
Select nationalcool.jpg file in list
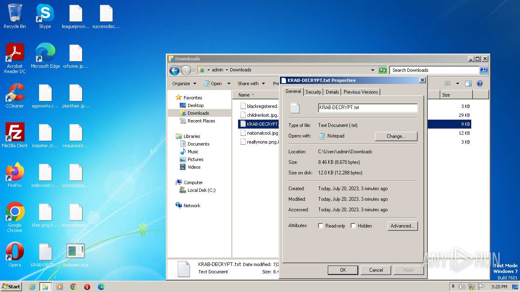pos(259,133)
